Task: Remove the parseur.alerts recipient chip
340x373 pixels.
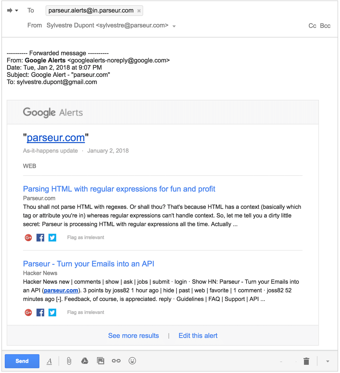Action: [x=139, y=10]
